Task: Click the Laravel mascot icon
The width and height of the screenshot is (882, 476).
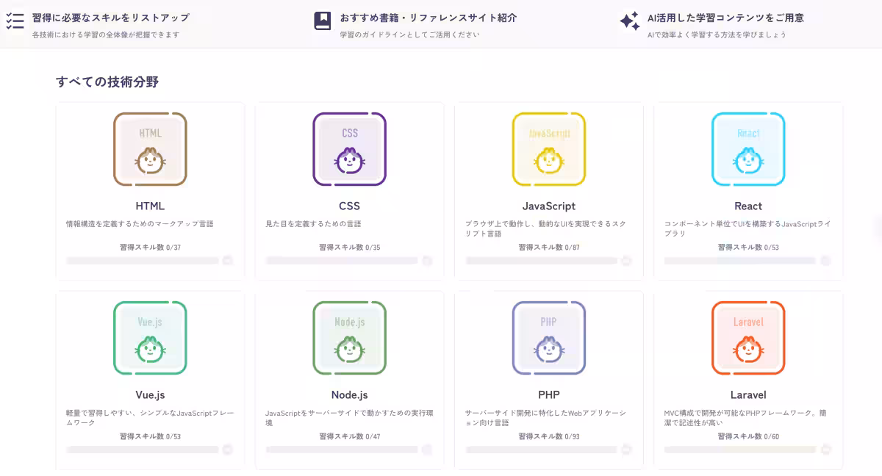Action: 748,339
